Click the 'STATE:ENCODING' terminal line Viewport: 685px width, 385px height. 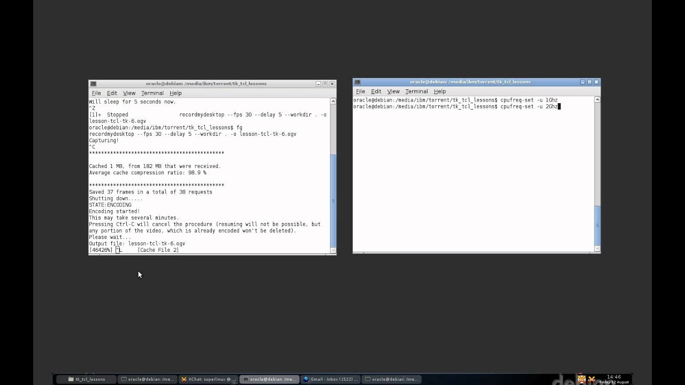pyautogui.click(x=110, y=205)
